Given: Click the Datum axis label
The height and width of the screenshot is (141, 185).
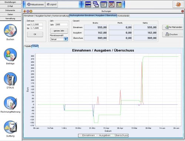Looking at the screenshot, I should pyautogui.click(x=108, y=131).
